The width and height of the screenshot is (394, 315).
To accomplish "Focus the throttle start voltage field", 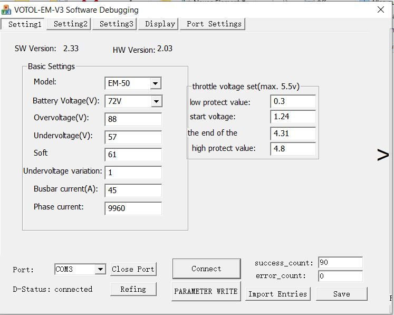I will (x=293, y=117).
